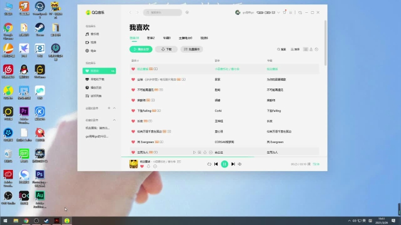Select the highlighted 我喜欢 sidebar item
The height and width of the screenshot is (225, 401).
(99, 71)
